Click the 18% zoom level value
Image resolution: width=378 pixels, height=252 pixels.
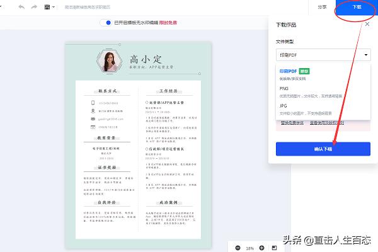(x=249, y=248)
